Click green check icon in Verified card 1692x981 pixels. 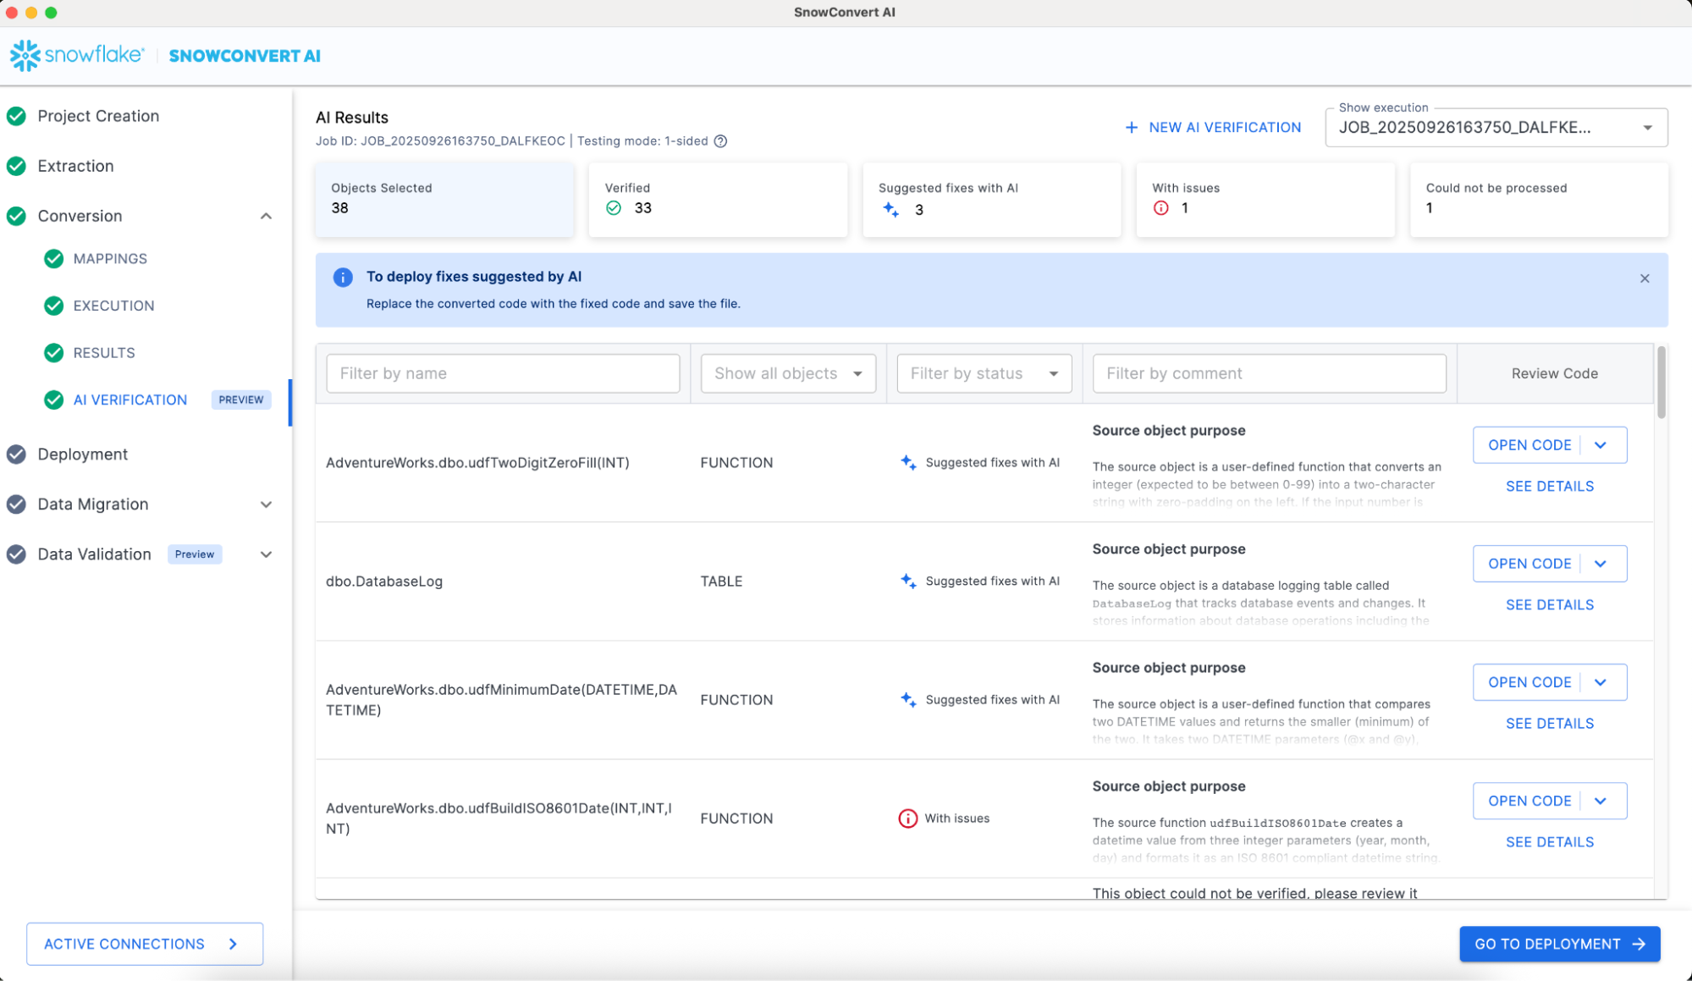614,208
